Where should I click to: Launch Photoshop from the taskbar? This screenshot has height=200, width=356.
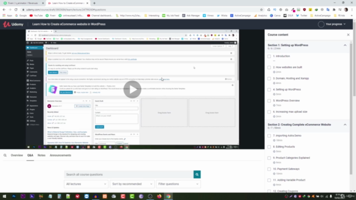pyautogui.click(x=14, y=196)
